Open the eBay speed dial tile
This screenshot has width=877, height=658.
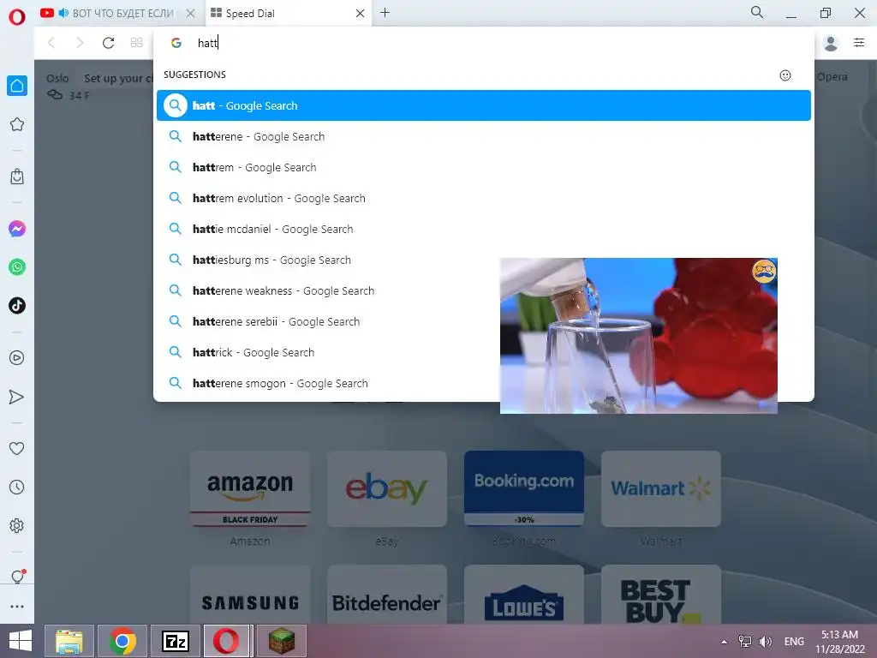tap(387, 488)
